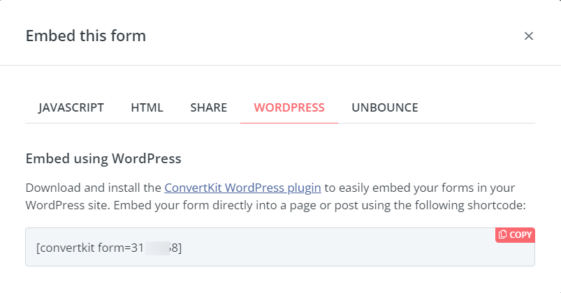Screen dimensions: 561x293
Task: Click the COPY label text
Action: point(520,235)
